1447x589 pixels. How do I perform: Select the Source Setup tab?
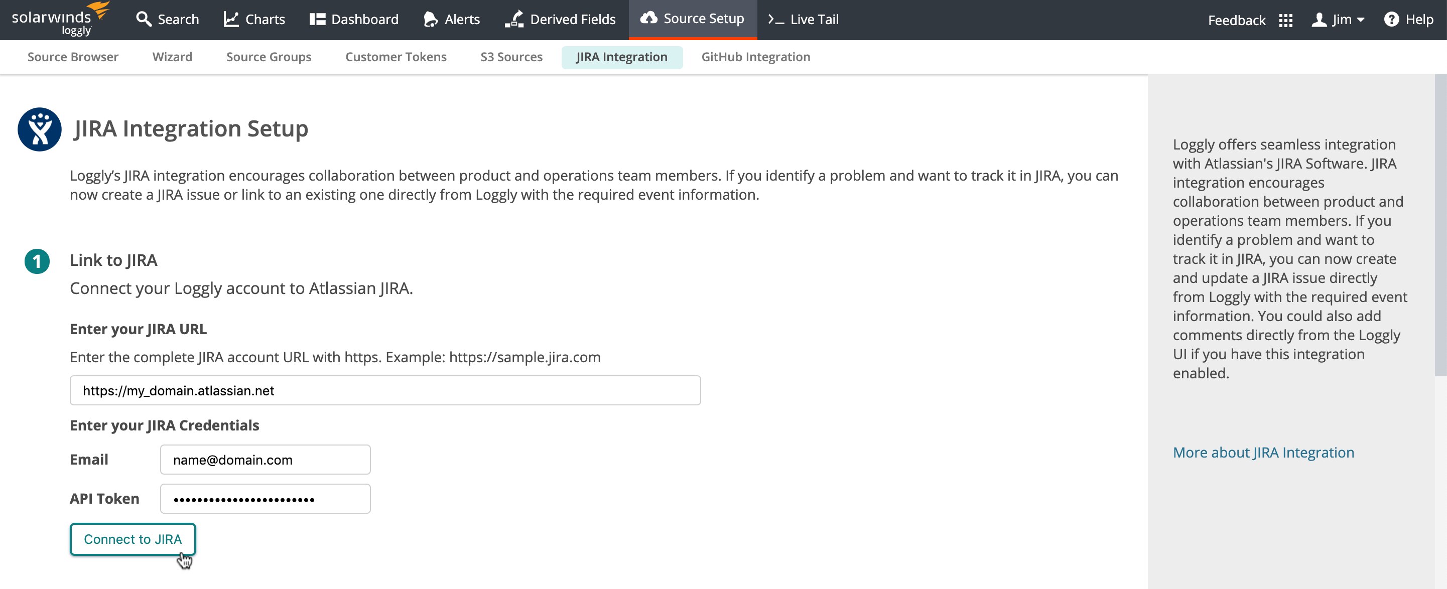[693, 19]
